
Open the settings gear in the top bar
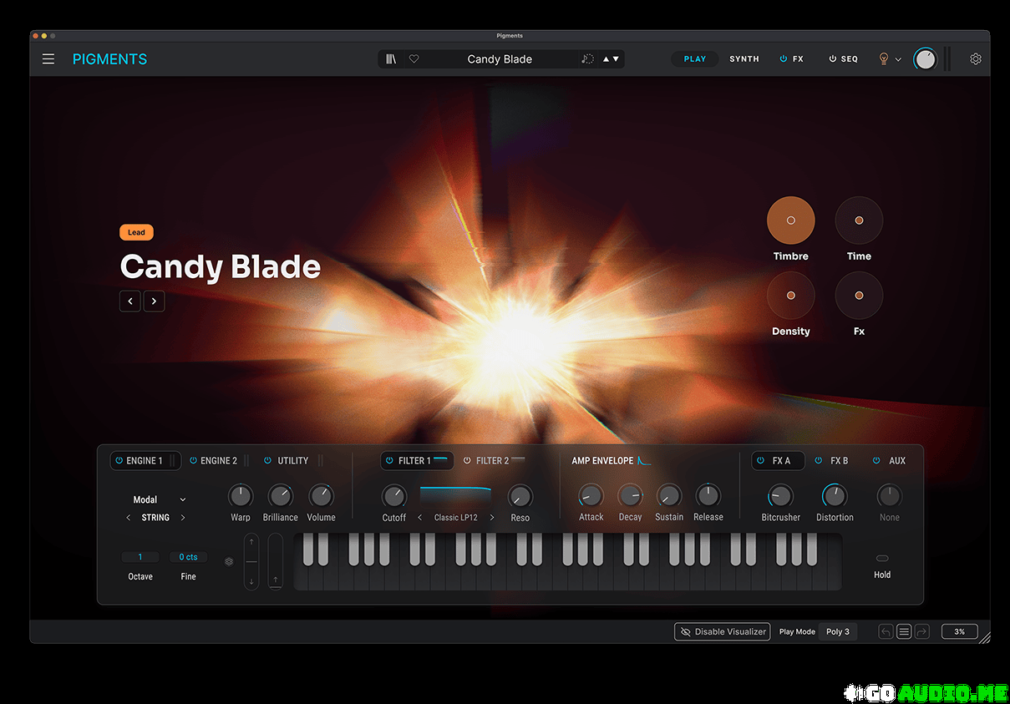975,59
